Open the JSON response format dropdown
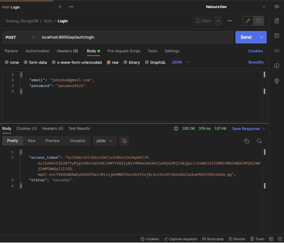This screenshot has width=284, height=243. coord(105,141)
